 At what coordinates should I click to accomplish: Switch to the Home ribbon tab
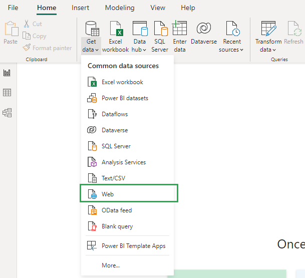coord(47,8)
